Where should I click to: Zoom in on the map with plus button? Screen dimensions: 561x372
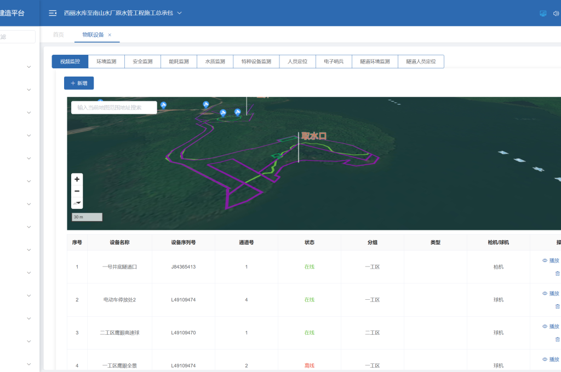[x=77, y=179]
